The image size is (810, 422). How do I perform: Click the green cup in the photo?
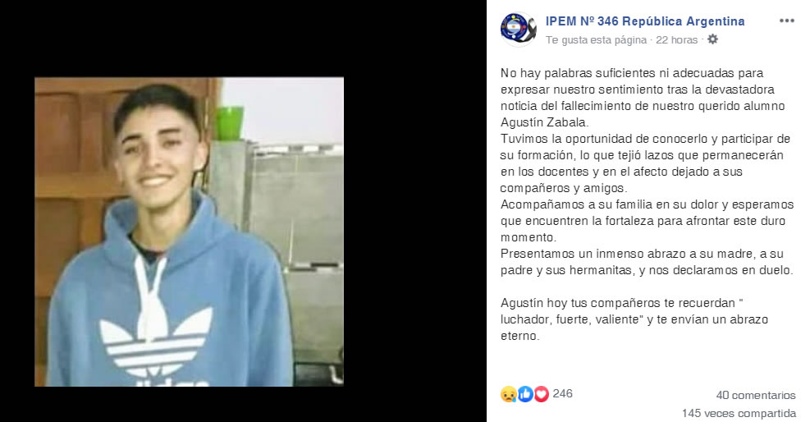[x=229, y=123]
